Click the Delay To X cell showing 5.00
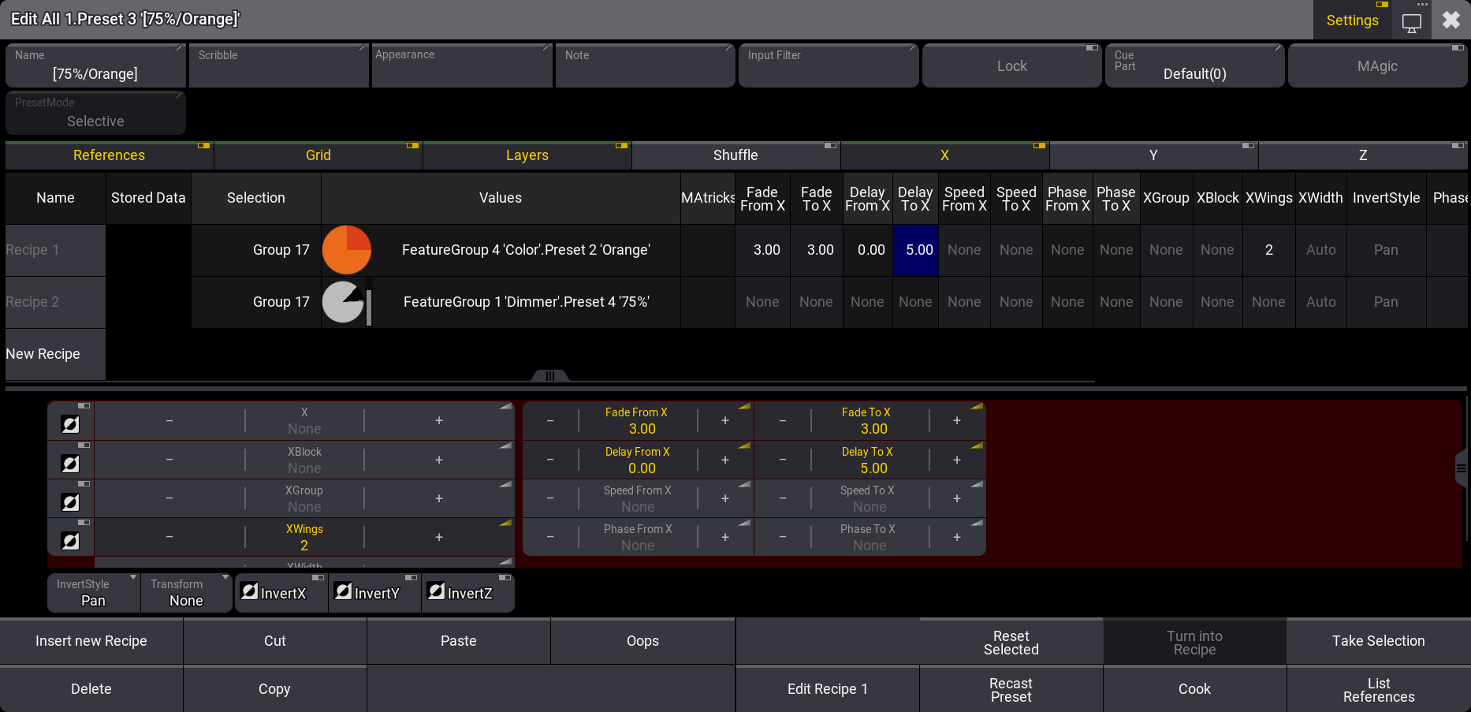 point(915,250)
